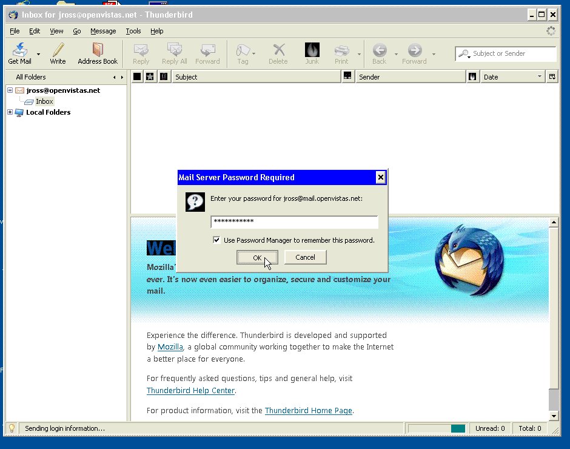
Task: Click the Unread: 0 status text
Action: (490, 428)
